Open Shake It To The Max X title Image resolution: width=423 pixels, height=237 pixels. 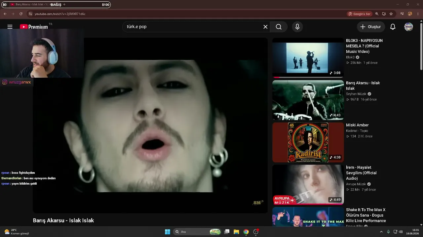(366, 215)
